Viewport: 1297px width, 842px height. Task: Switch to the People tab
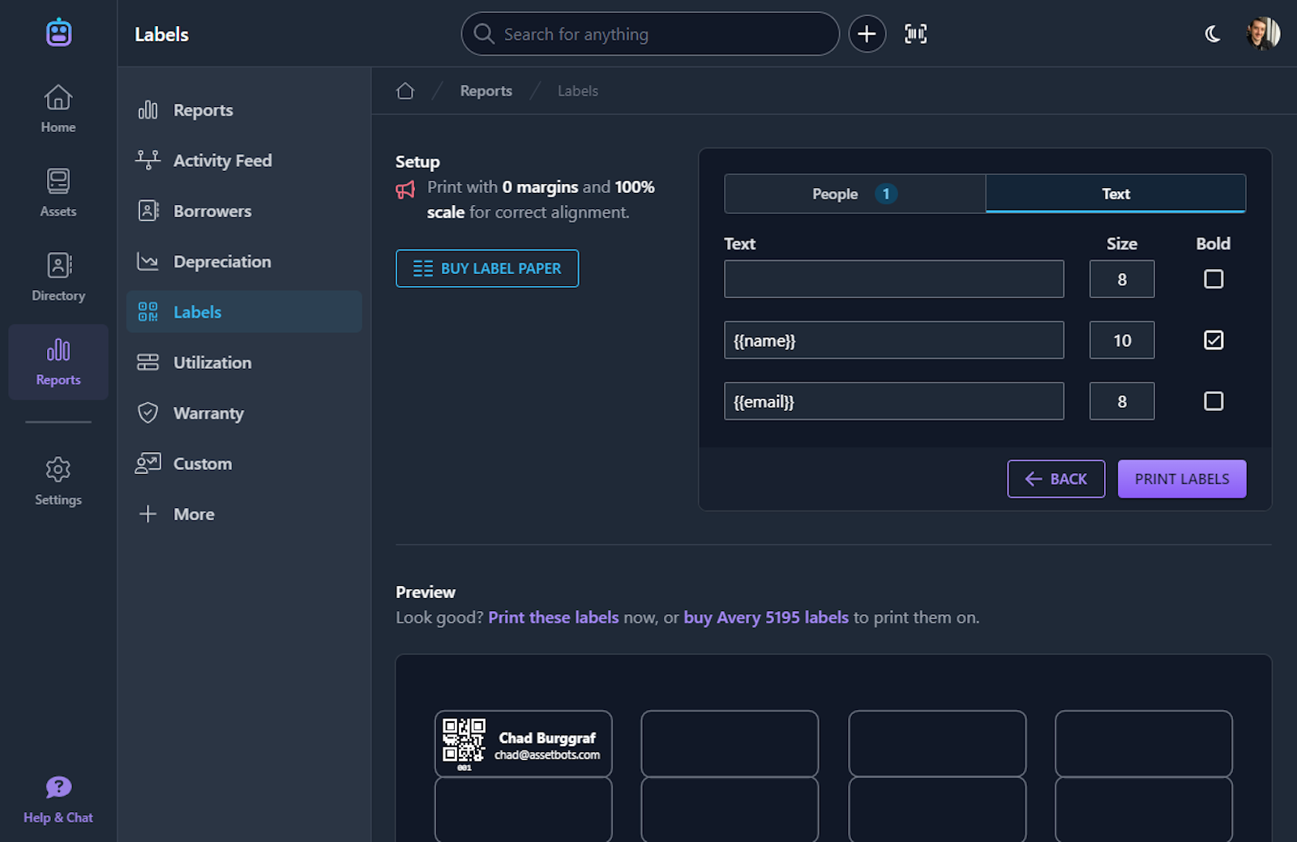coord(855,194)
